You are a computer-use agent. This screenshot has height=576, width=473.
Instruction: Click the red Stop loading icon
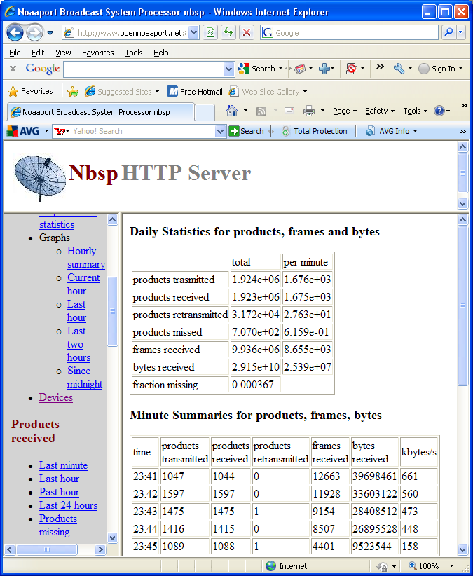click(247, 33)
